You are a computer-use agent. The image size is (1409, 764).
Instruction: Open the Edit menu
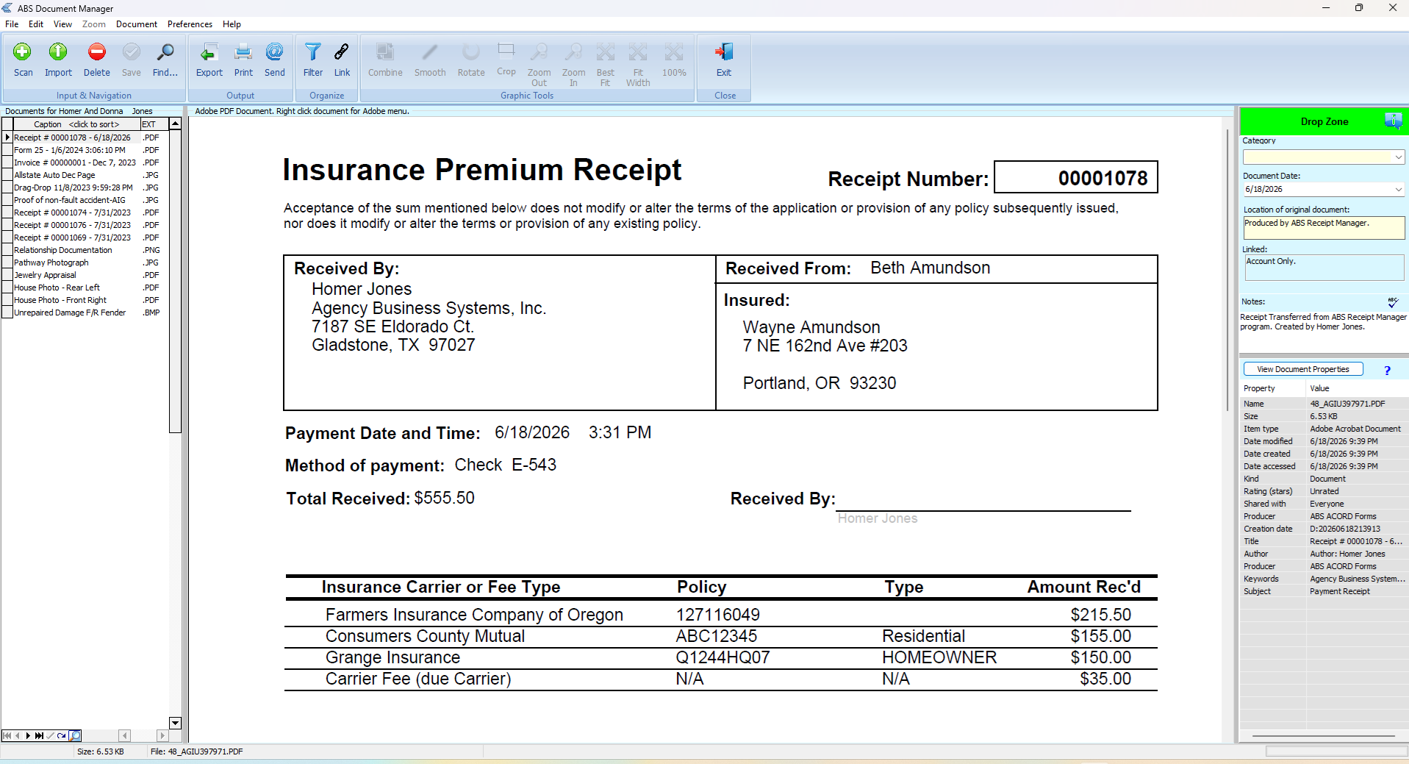click(36, 24)
